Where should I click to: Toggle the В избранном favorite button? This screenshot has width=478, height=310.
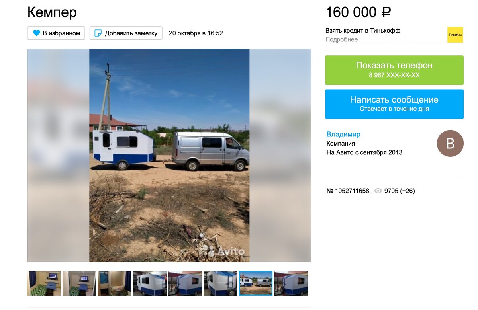(x=56, y=33)
